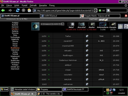Open the Handlarz link in the sidebar
Image resolution: width=128 pixels, height=96 pixels.
[x=15, y=29]
